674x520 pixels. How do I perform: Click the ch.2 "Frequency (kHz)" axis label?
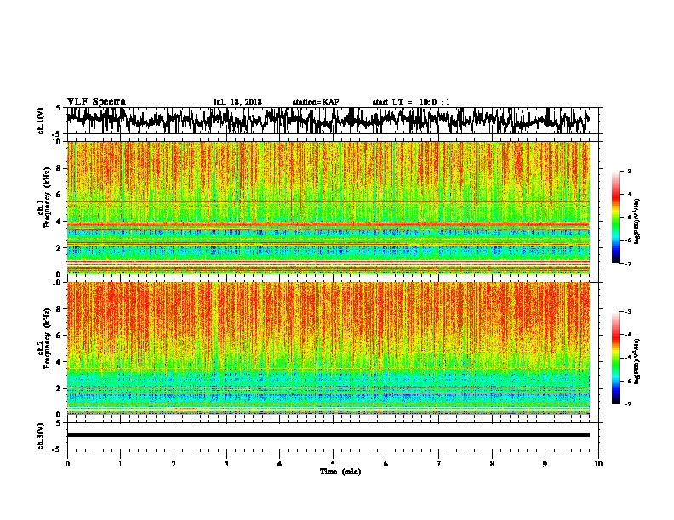pyautogui.click(x=47, y=337)
